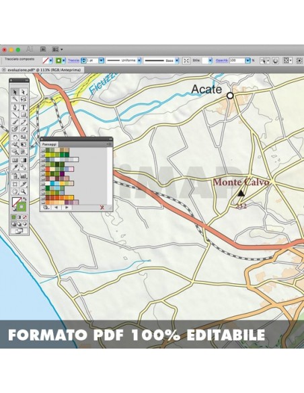The image size is (304, 393).
Task: Click the Acate town label on map
Action: pyautogui.click(x=206, y=90)
